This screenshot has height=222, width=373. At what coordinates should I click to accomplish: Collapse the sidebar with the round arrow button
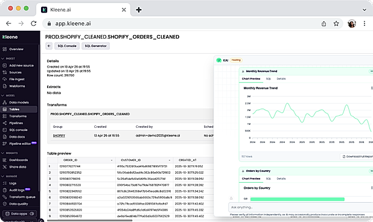[x=41, y=220]
